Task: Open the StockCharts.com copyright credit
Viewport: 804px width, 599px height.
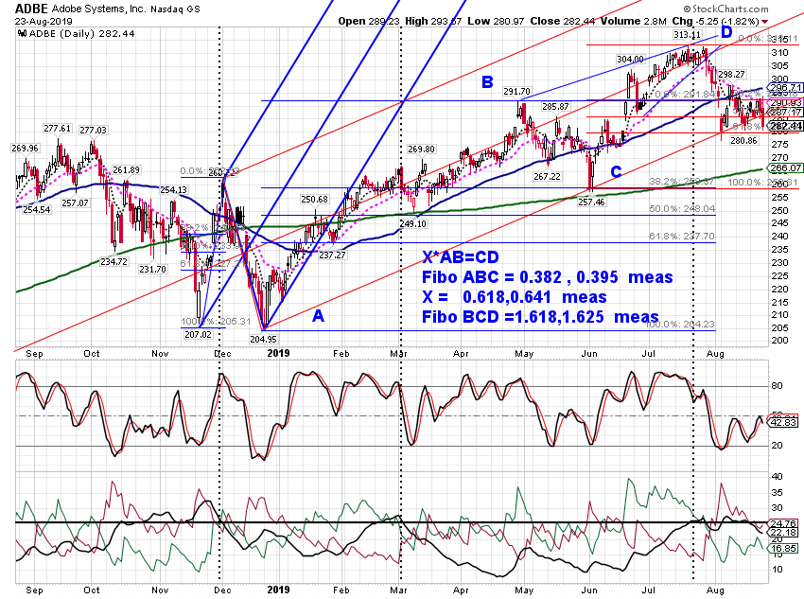Action: click(725, 9)
